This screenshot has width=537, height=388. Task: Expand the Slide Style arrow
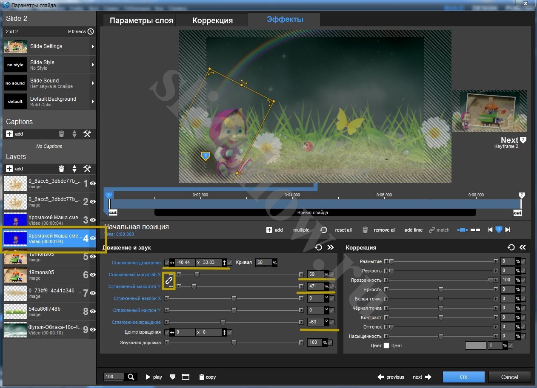pyautogui.click(x=92, y=65)
